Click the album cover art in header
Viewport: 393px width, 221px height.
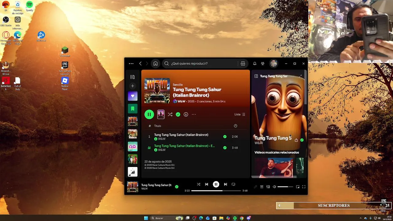click(x=157, y=91)
